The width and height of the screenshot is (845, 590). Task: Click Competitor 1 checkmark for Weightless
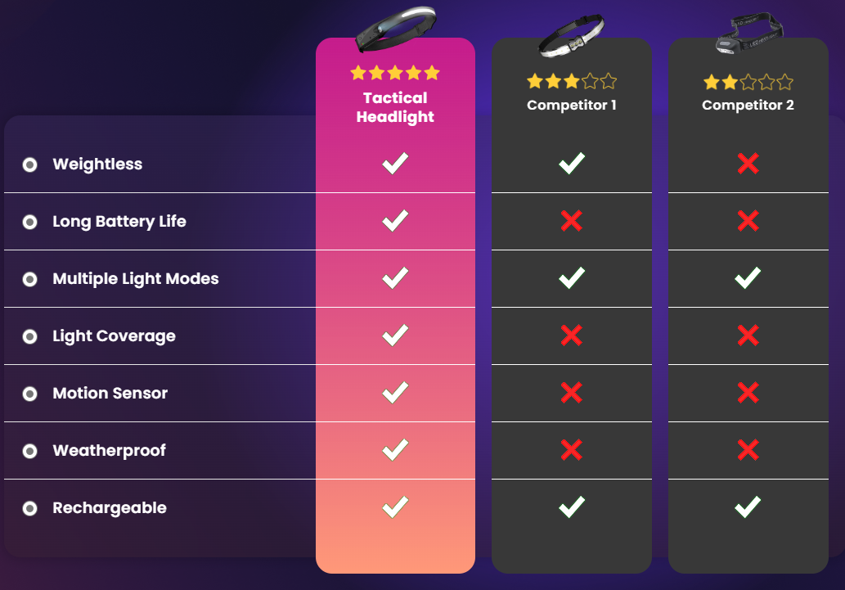point(572,164)
